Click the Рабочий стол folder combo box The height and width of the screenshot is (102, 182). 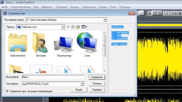[x=40, y=27]
